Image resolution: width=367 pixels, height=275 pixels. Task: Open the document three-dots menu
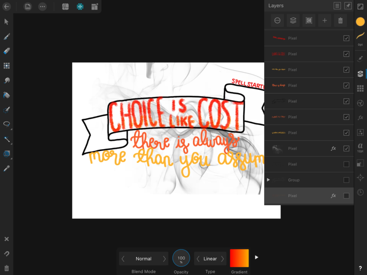pos(42,6)
